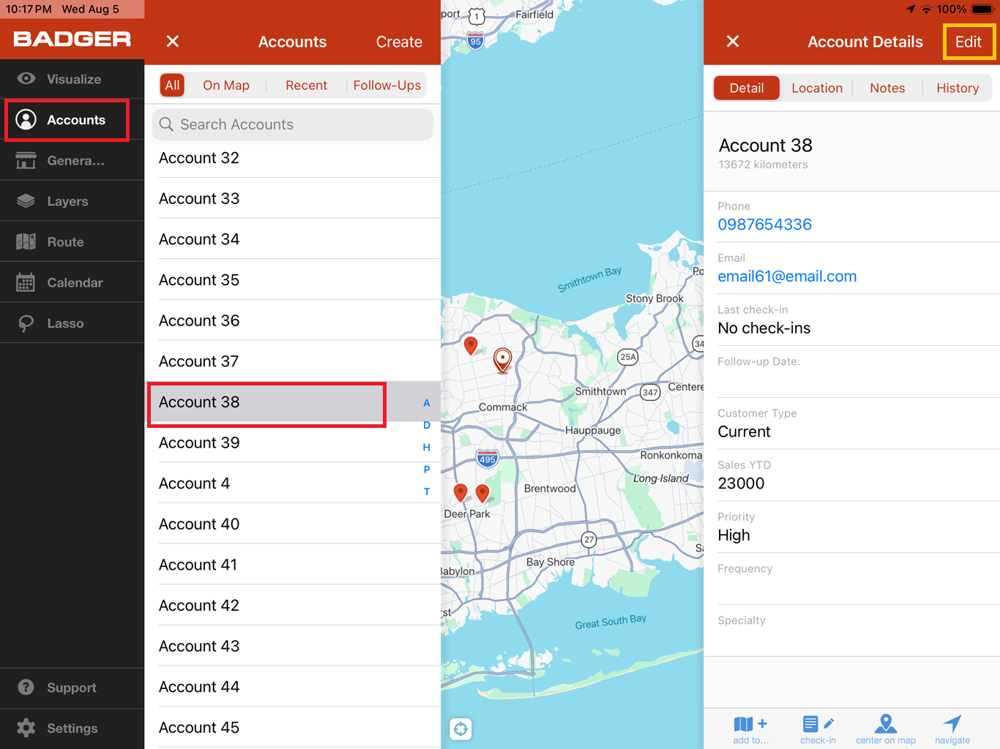Switch to the Follow-Ups filter
The height and width of the screenshot is (749, 1000).
coord(387,86)
